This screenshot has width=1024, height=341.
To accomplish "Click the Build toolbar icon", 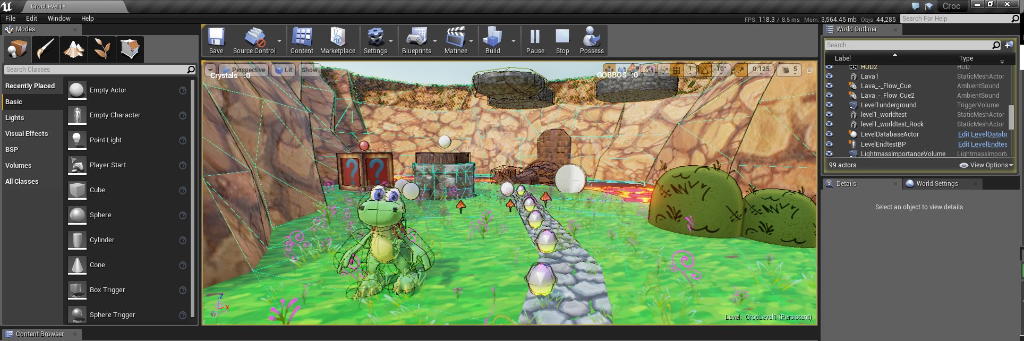I will click(x=493, y=41).
